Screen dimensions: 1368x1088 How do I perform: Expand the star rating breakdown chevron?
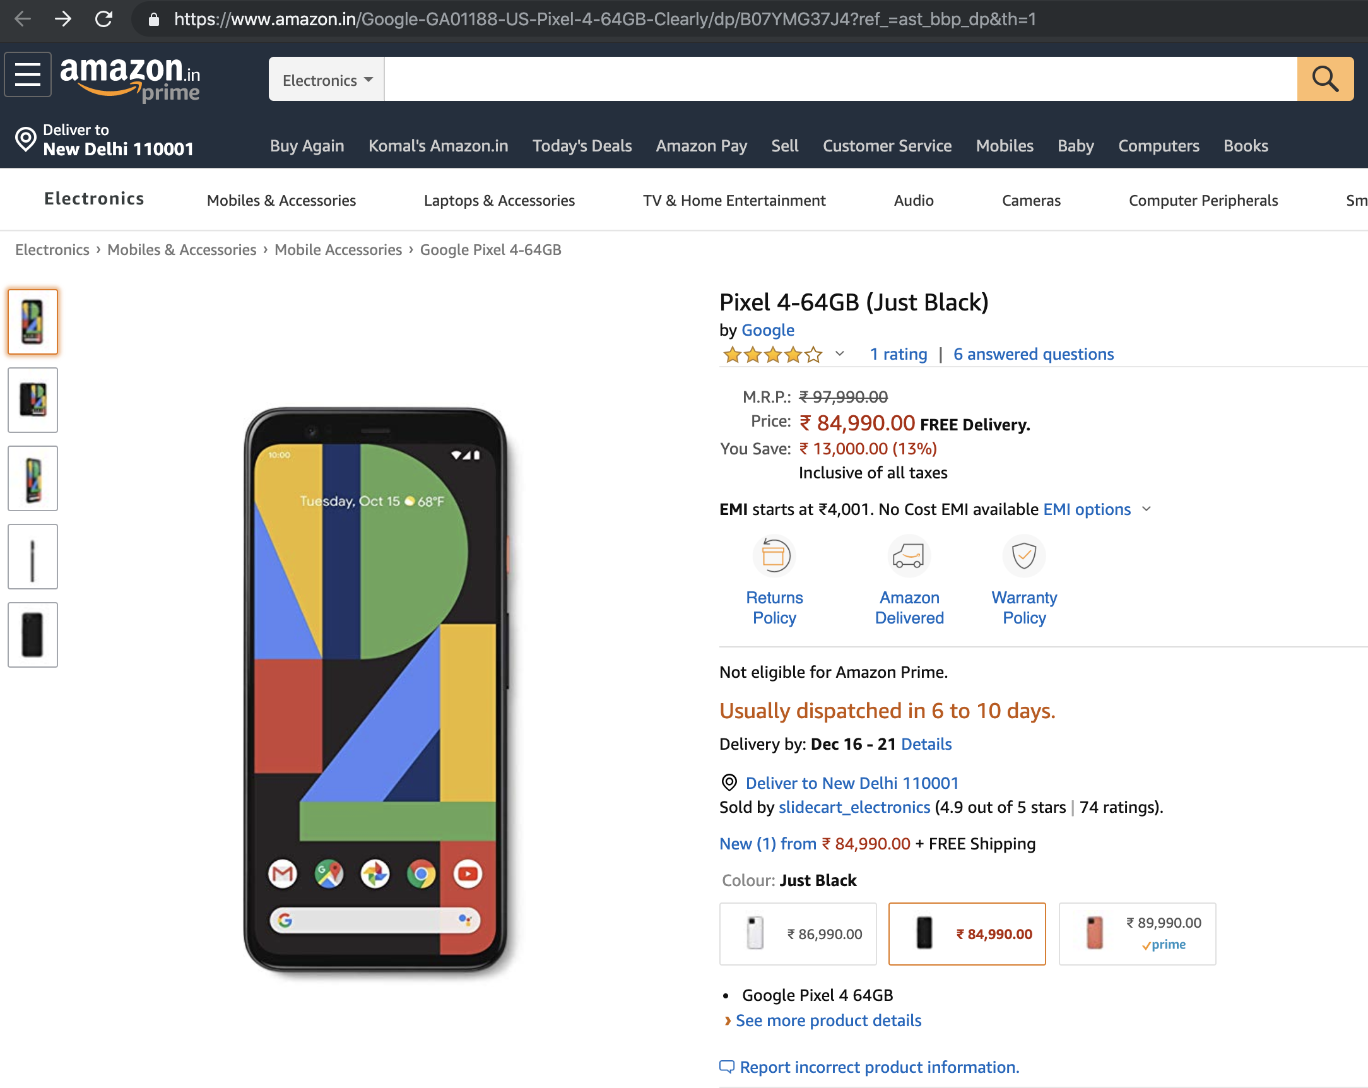[x=839, y=353]
